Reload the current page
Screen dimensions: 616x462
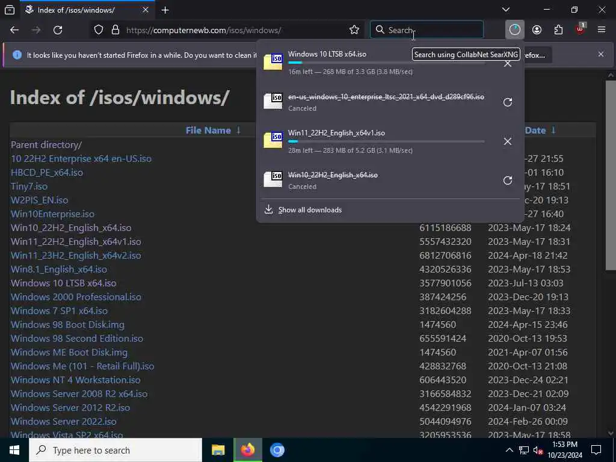[58, 30]
